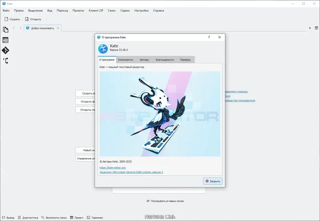The width and height of the screenshot is (320, 221).
Task: Click the Создать файл welcome button
Action: [x=85, y=93]
